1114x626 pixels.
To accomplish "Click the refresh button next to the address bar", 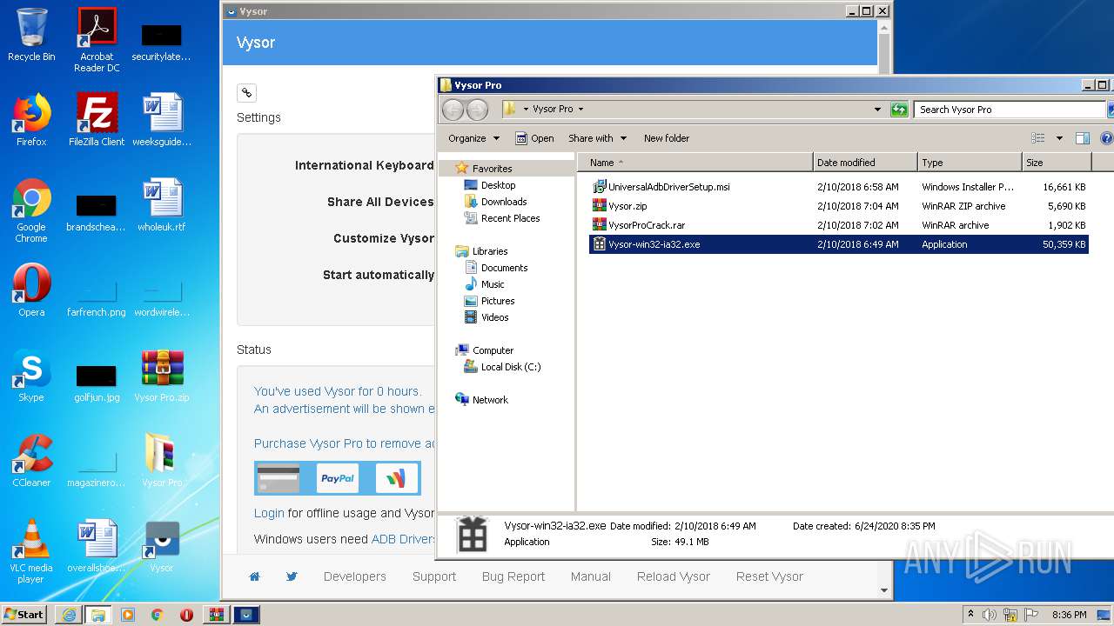I will (899, 110).
